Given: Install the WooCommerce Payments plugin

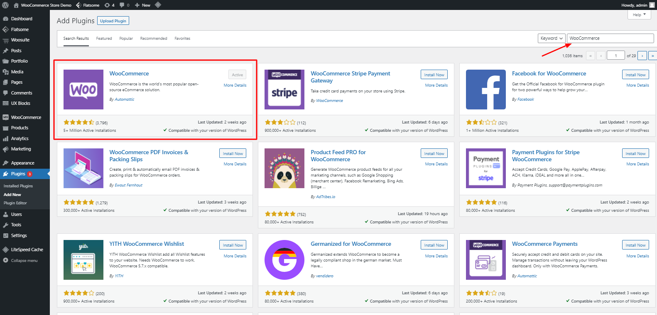Looking at the screenshot, I should click(x=635, y=245).
